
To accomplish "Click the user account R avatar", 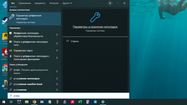I will (x=110, y=3).
